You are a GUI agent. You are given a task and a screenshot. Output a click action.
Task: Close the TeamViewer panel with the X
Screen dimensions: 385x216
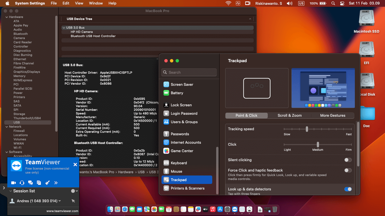pyautogui.click(x=75, y=165)
